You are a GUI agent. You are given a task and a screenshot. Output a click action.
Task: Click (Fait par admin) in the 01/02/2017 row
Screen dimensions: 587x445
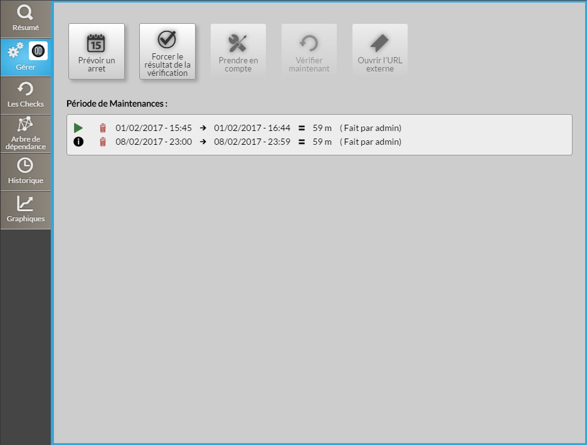coord(371,128)
